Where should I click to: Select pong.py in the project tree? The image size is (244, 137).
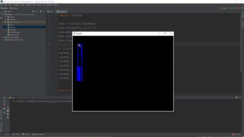coord(24,27)
